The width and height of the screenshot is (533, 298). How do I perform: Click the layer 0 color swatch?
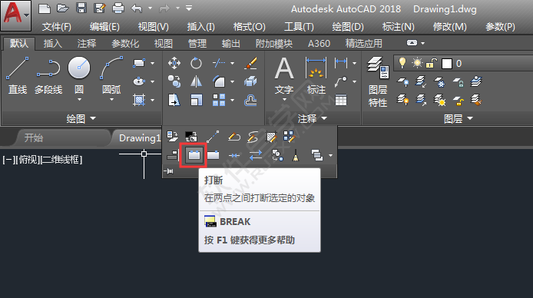(x=447, y=64)
